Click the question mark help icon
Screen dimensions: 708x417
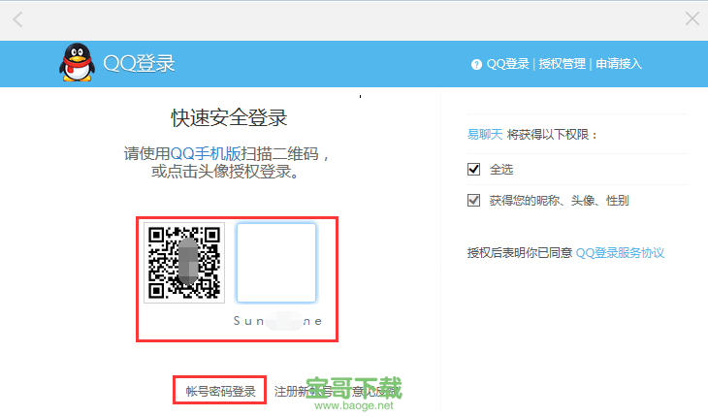(x=476, y=65)
